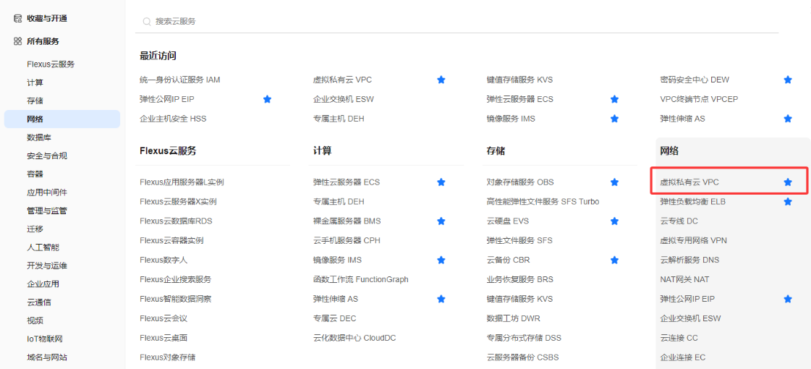The image size is (811, 369).
Task: Select the highlighted 网络 sidebar category
Action: [x=62, y=119]
